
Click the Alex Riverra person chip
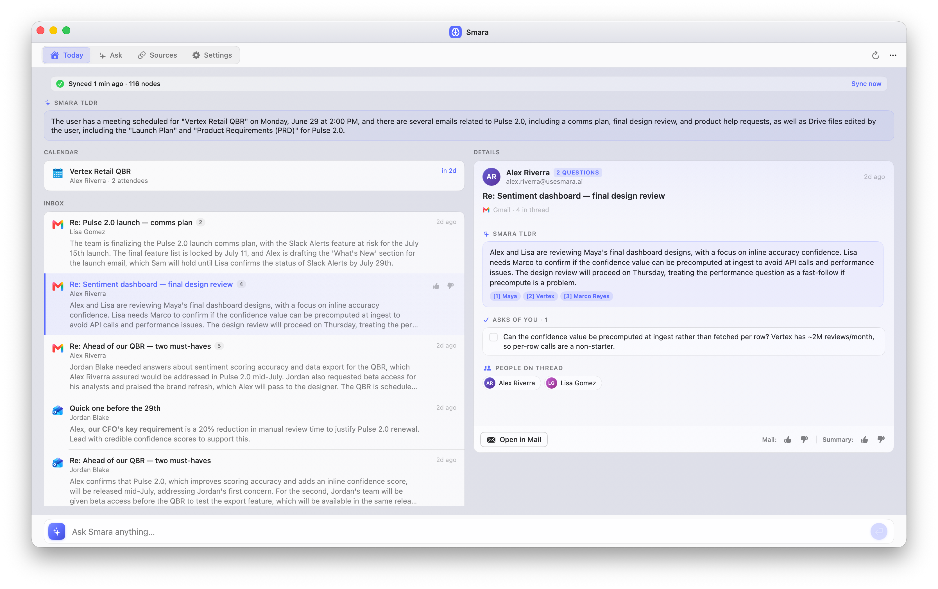[x=511, y=383]
